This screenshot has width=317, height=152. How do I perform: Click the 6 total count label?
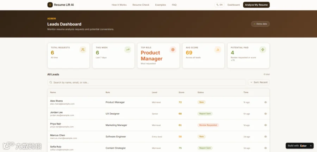(267, 74)
